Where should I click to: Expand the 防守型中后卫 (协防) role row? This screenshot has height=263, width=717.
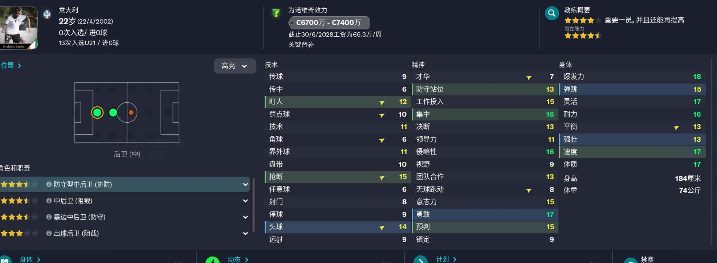click(245, 184)
